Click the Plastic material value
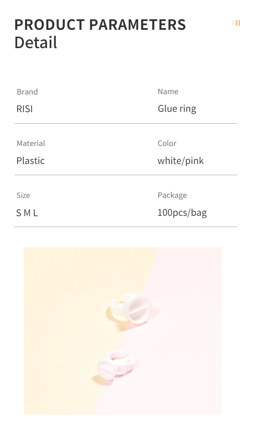This screenshot has height=435, width=254. click(x=30, y=161)
